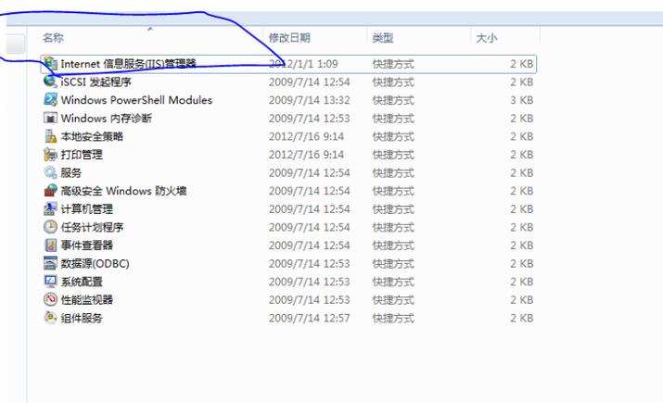Image resolution: width=663 pixels, height=403 pixels.
Task: Sort by the 大小 column header
Action: [x=487, y=38]
